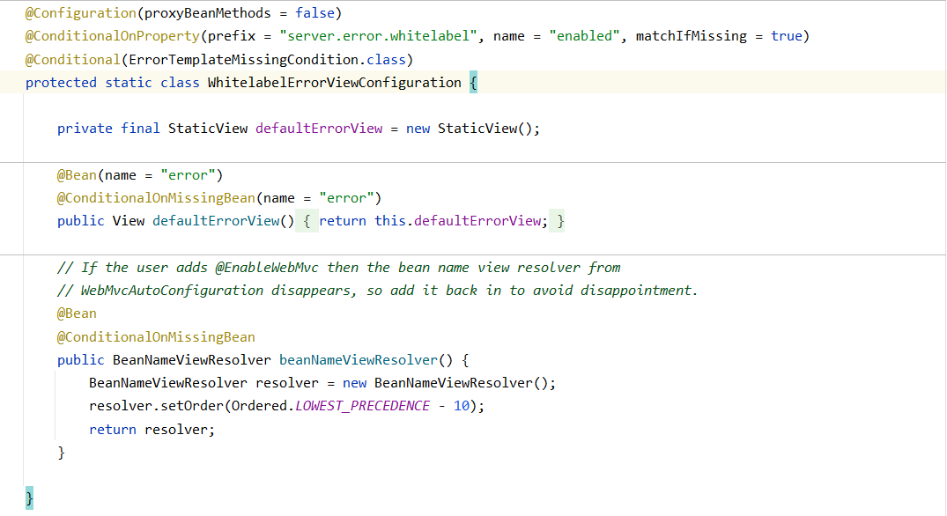Screen dimensions: 947x516
Task: Click the standalone @ConditionalOnMissingBean annotation
Action: tap(156, 336)
